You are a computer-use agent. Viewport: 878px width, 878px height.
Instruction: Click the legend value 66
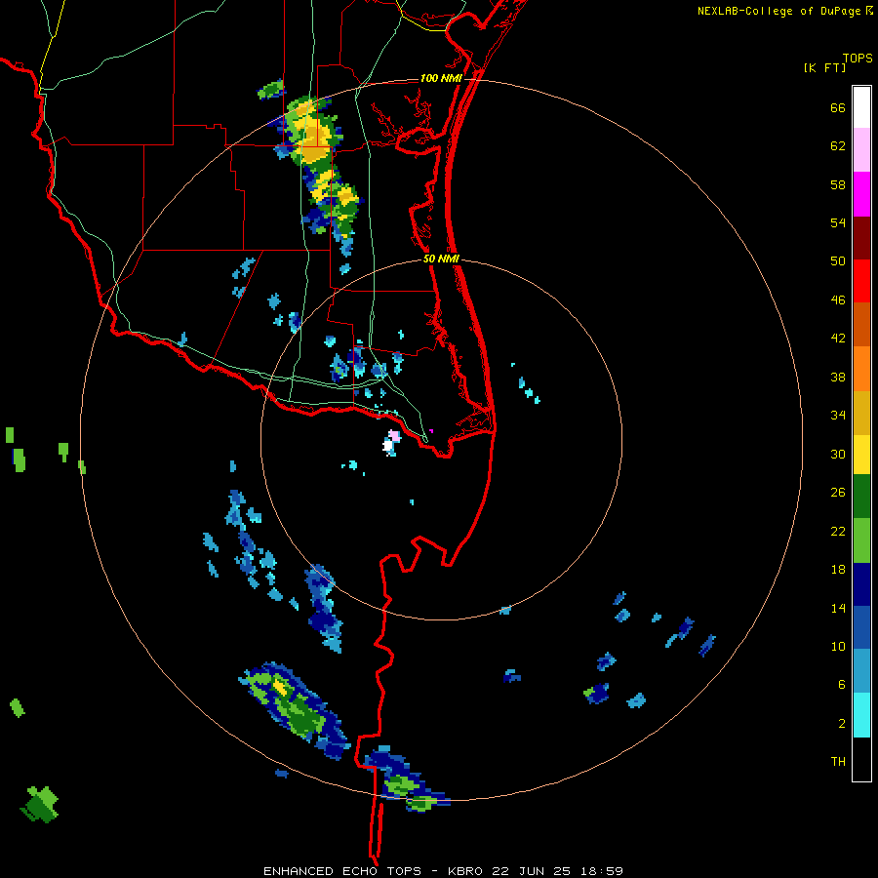click(838, 107)
